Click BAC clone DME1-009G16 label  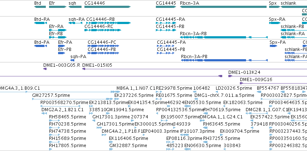tap(256, 80)
